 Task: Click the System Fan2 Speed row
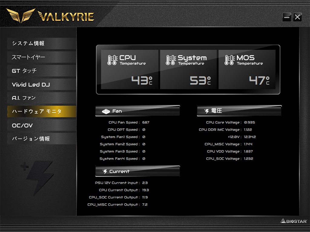pos(123,144)
